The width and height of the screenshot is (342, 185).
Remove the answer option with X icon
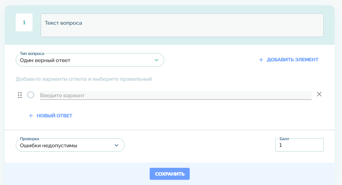pyautogui.click(x=319, y=94)
